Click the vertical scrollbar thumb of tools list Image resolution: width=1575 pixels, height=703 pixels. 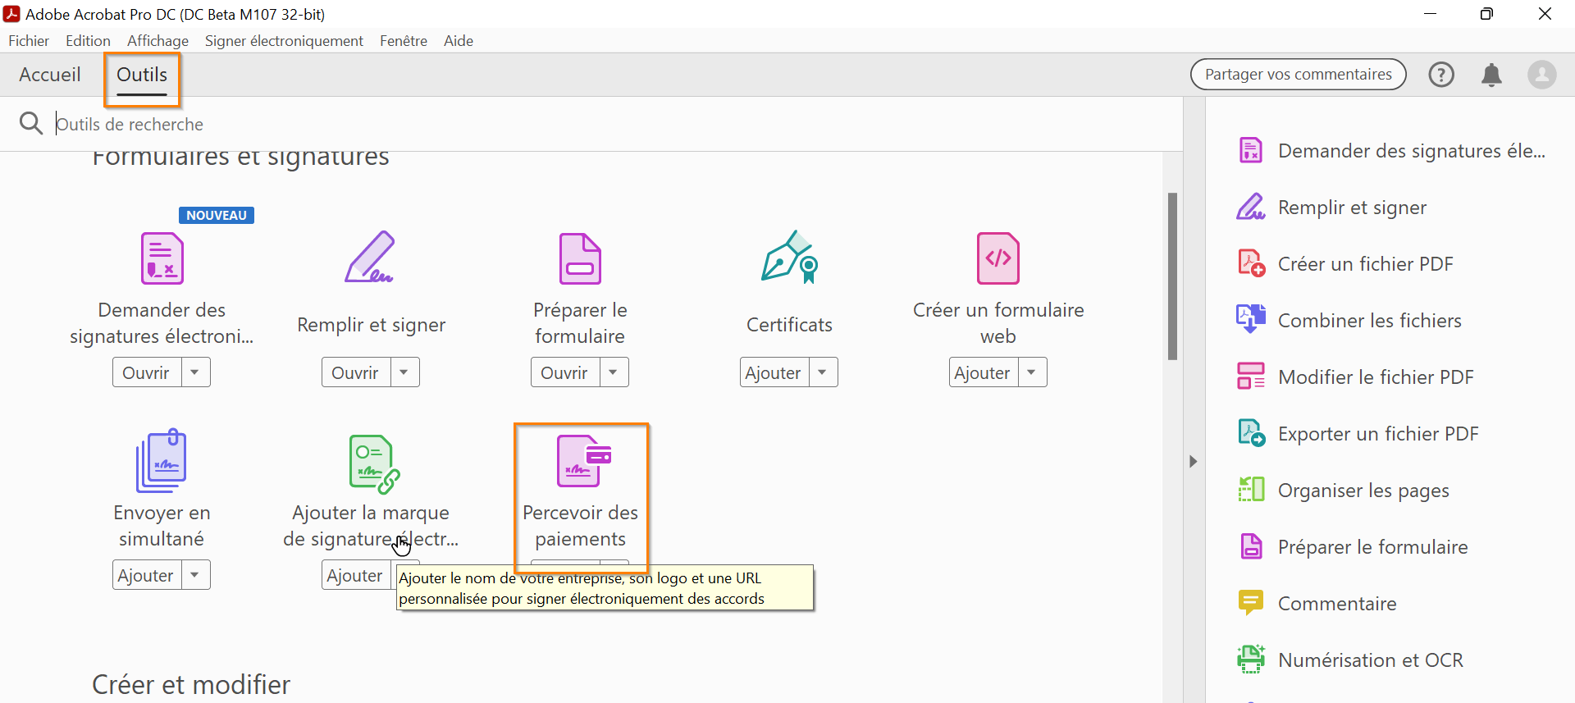1172,276
